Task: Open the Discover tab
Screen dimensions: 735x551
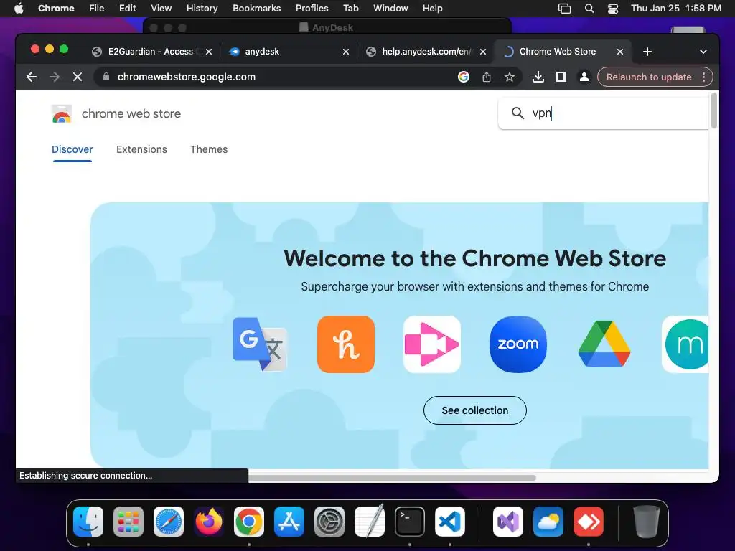Action: [72, 149]
